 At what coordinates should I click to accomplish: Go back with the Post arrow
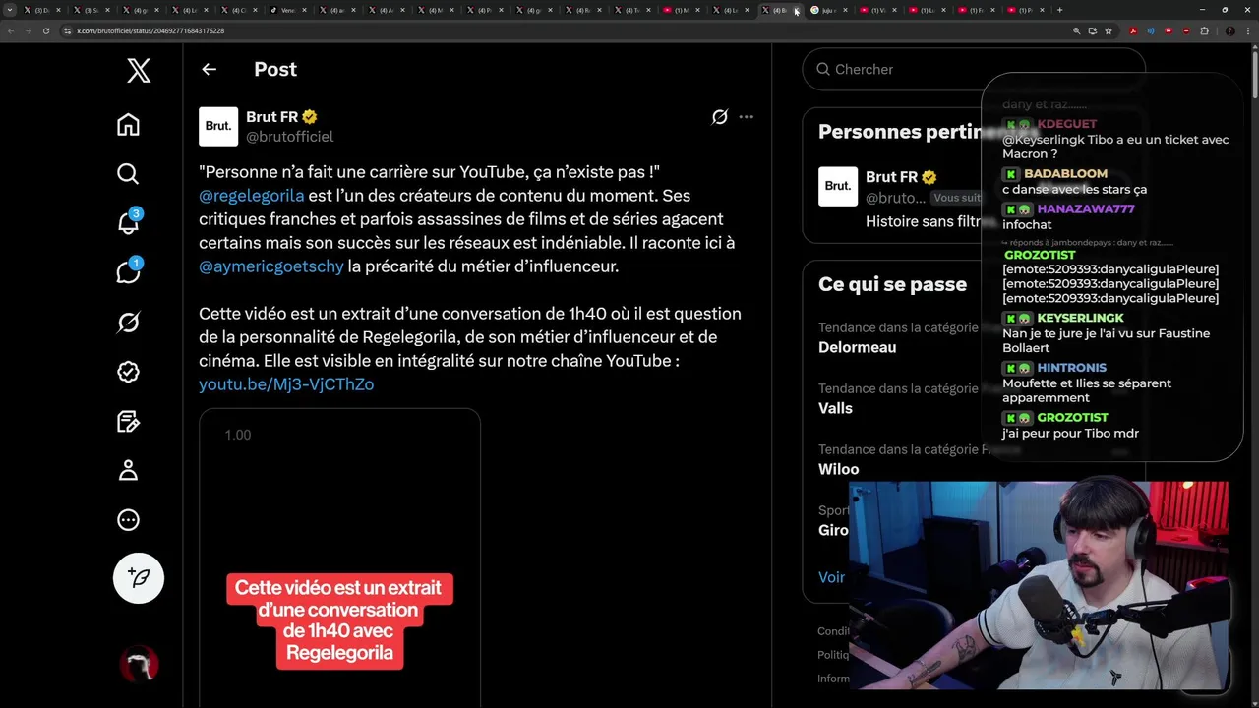click(209, 69)
